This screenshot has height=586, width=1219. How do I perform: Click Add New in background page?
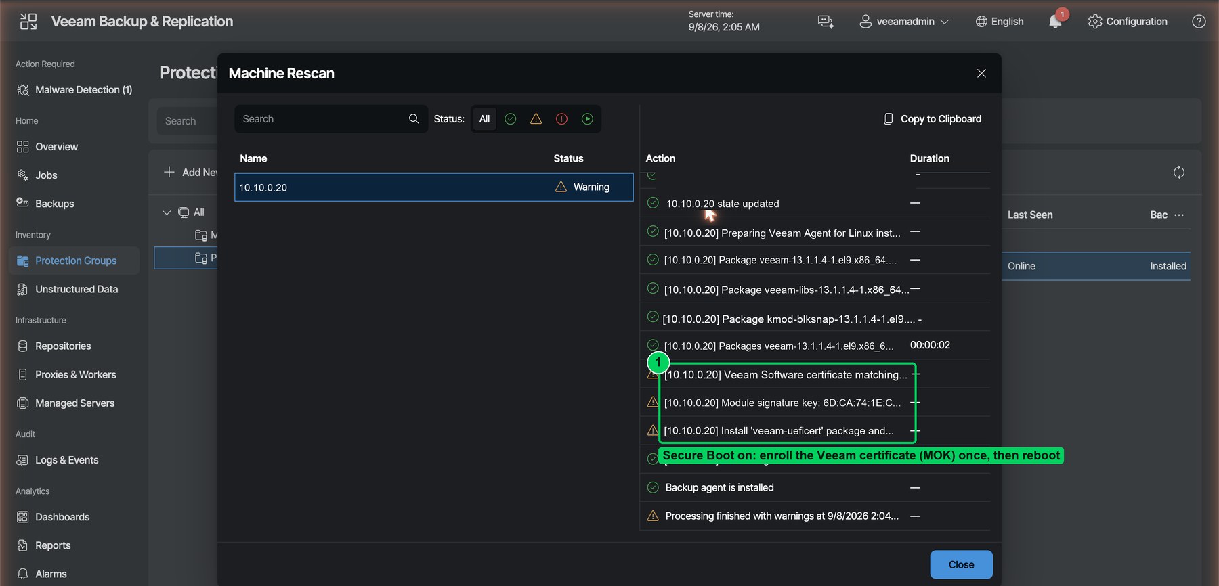(190, 173)
